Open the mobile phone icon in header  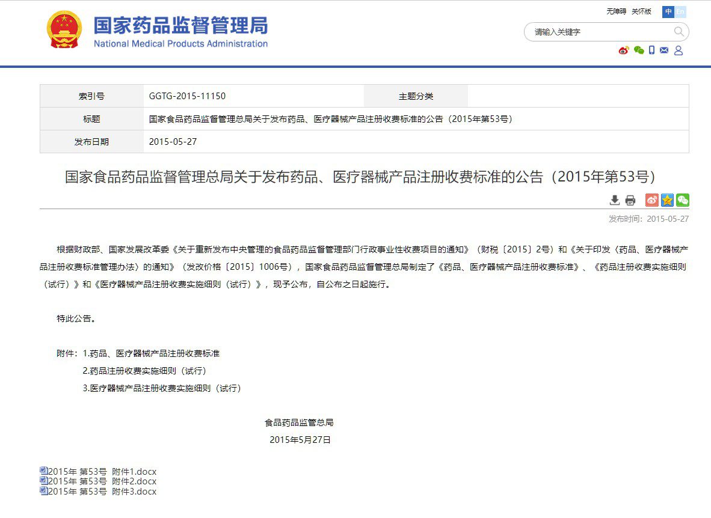click(x=651, y=50)
